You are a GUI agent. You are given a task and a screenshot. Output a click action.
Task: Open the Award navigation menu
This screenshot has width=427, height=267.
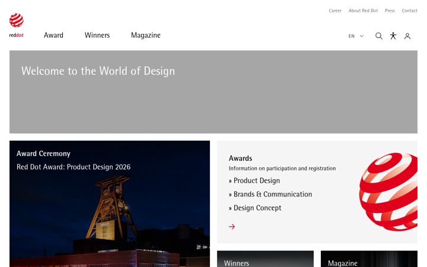coord(53,35)
